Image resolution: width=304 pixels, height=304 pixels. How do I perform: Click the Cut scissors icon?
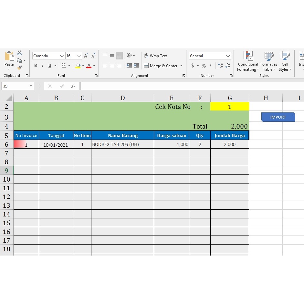pyautogui.click(x=19, y=53)
